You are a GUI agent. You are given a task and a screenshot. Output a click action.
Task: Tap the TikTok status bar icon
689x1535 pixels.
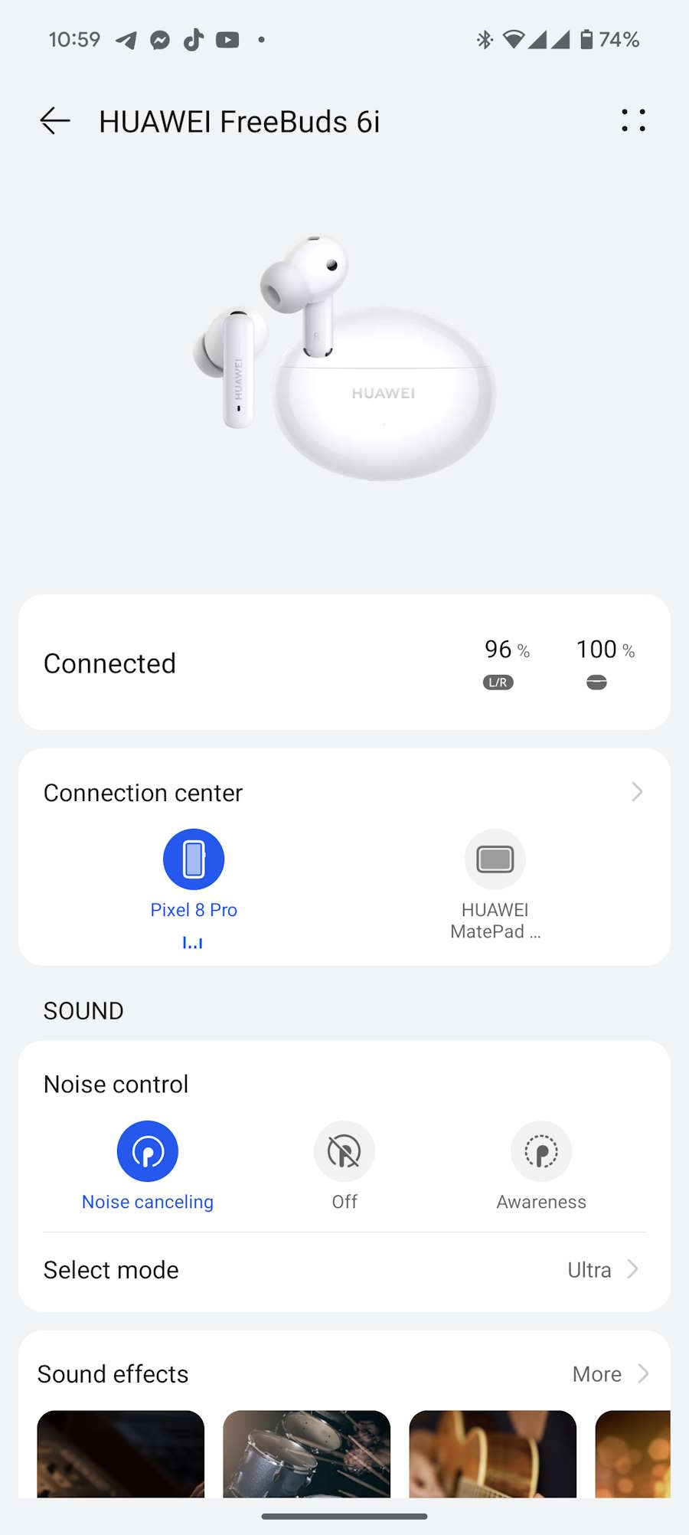194,40
